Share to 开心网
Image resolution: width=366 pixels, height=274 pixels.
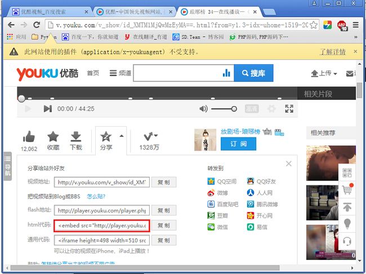pos(260,215)
